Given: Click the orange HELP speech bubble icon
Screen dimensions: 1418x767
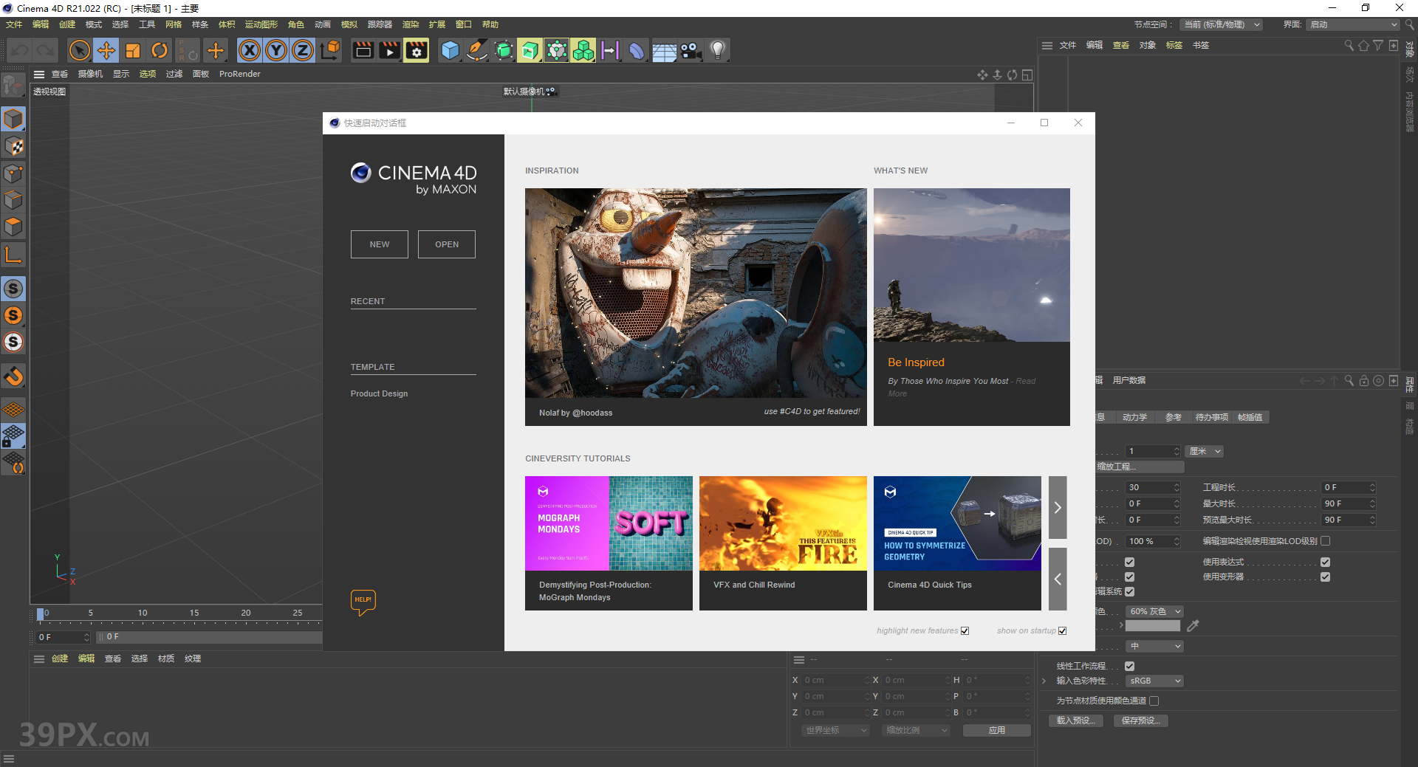Looking at the screenshot, I should pyautogui.click(x=363, y=601).
